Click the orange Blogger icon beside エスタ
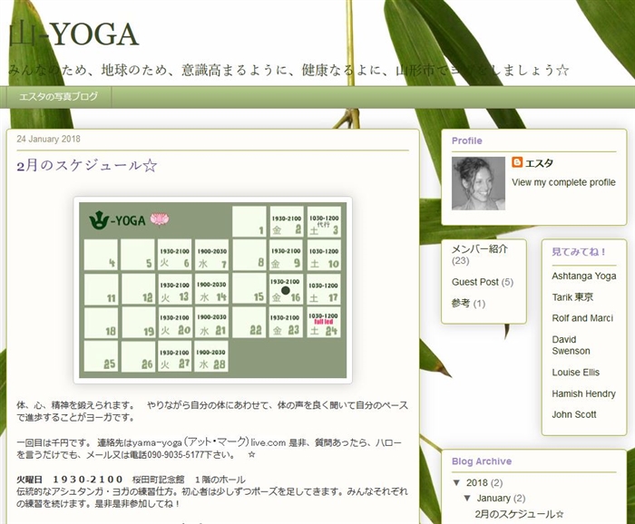635x524 pixels. (517, 162)
